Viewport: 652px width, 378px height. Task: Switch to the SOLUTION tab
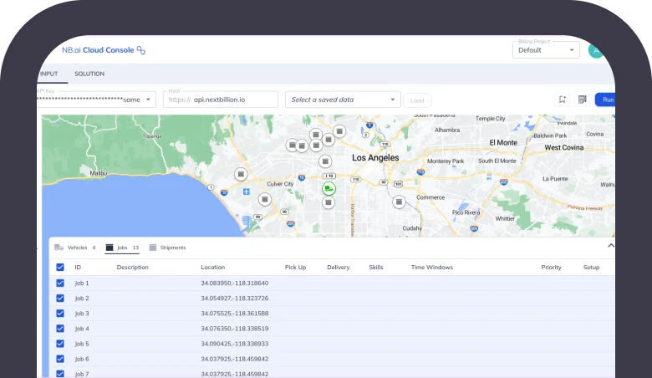[x=89, y=74]
